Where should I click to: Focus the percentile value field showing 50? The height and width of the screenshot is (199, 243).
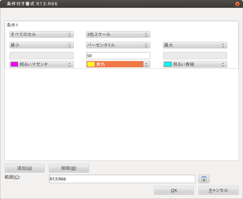[x=118, y=56]
